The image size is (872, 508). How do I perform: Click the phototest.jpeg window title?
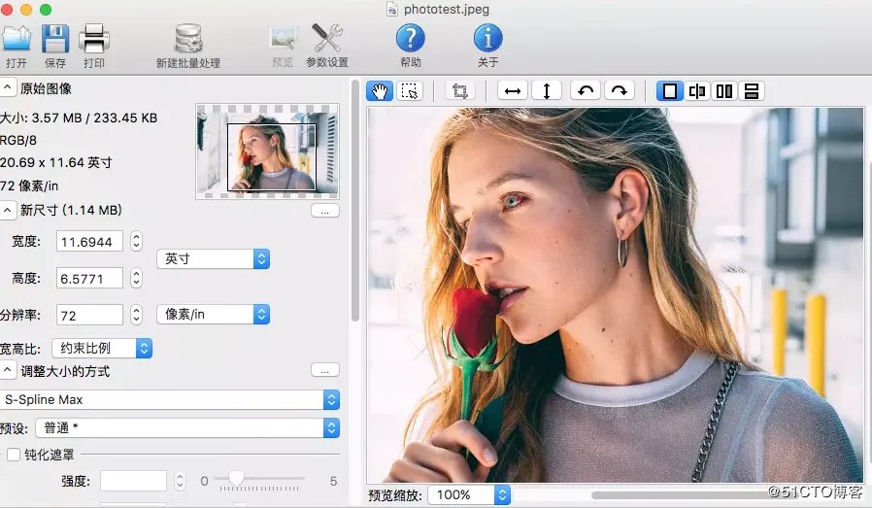[447, 9]
